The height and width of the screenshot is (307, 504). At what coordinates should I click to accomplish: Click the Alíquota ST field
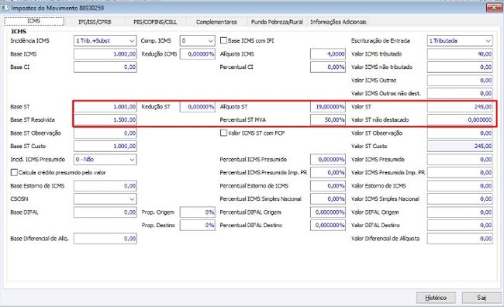click(328, 107)
